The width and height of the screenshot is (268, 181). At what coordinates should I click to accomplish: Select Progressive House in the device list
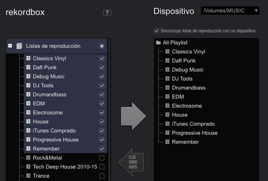195,133
